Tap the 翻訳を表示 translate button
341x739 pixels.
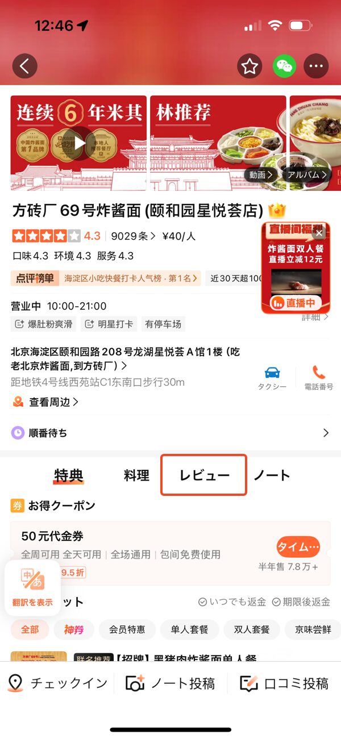point(32,587)
